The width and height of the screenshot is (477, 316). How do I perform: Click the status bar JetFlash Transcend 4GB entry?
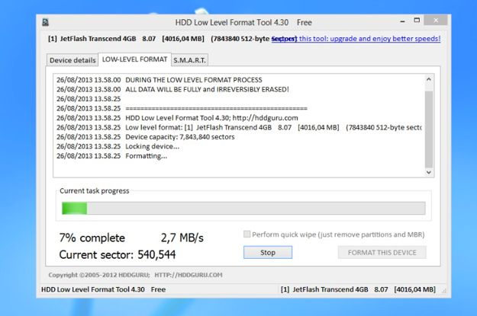pyautogui.click(x=358, y=289)
